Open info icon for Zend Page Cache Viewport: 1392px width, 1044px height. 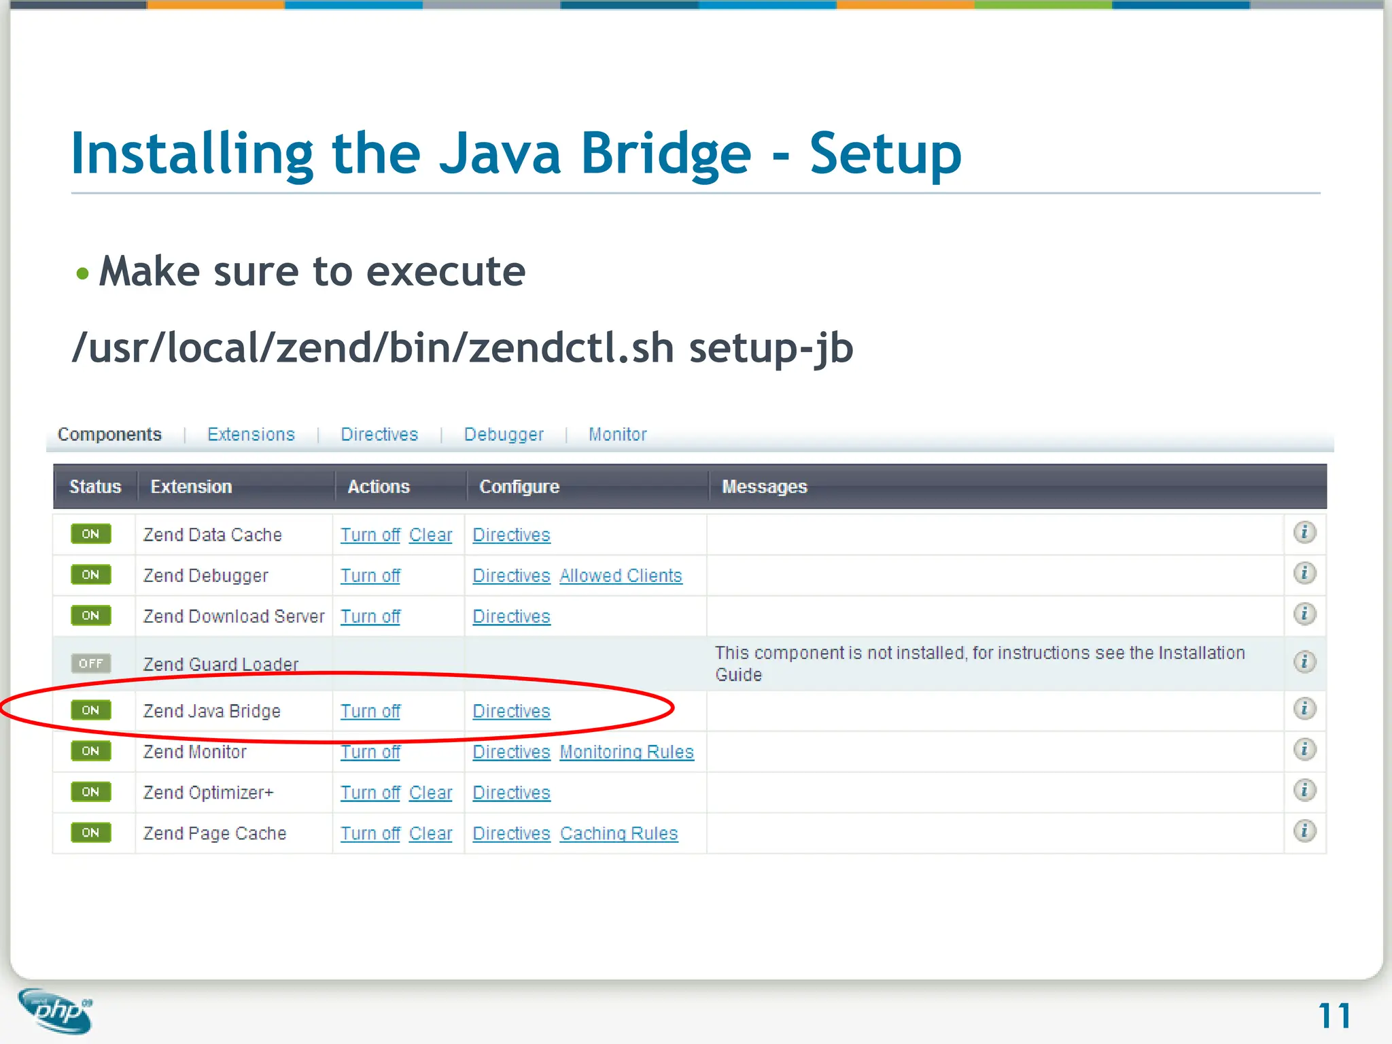[x=1304, y=831]
